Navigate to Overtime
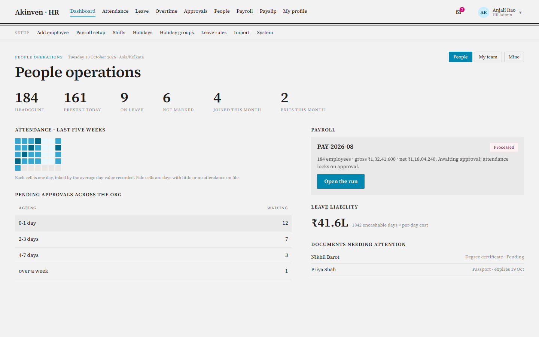Image resolution: width=539 pixels, height=337 pixels. tap(166, 11)
